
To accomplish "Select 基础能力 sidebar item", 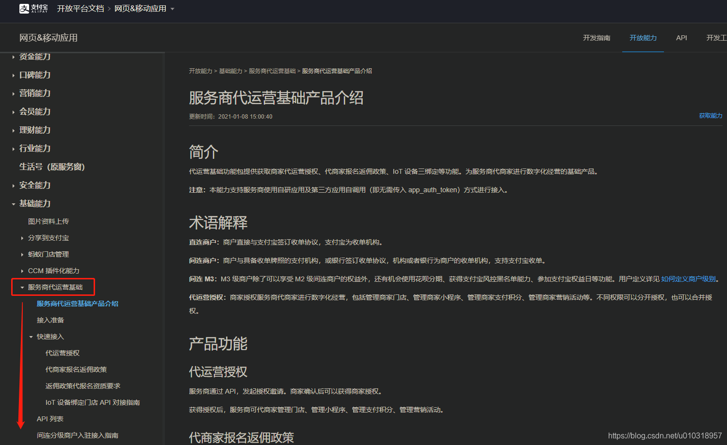I will (35, 204).
